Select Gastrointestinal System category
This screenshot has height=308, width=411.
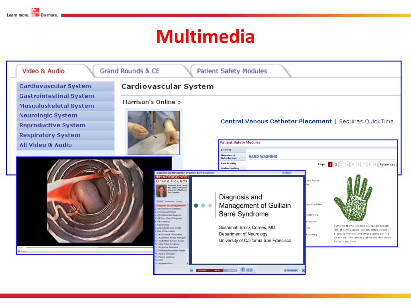pyautogui.click(x=65, y=96)
